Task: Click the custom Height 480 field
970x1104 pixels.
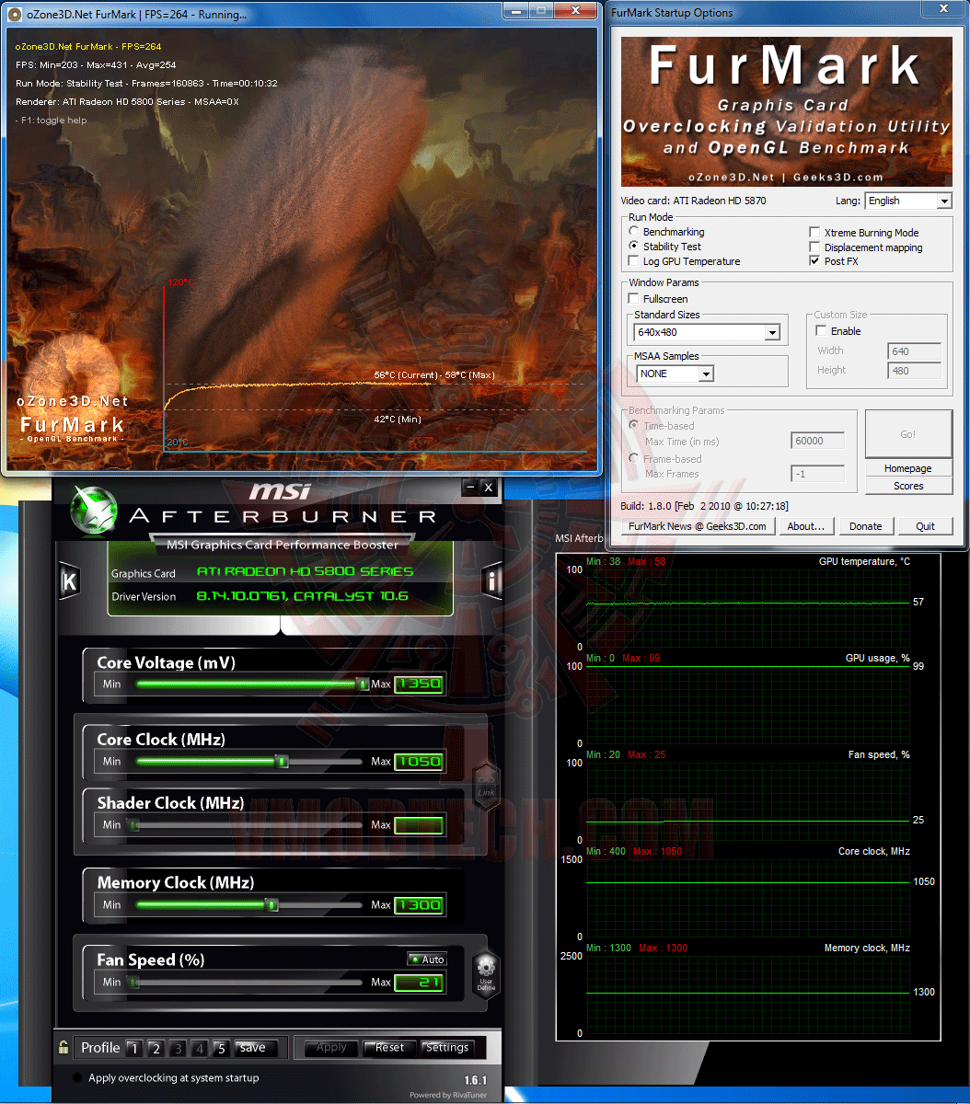Action: [914, 371]
